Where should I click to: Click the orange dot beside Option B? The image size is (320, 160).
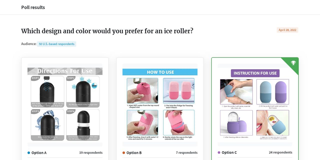coord(124,152)
